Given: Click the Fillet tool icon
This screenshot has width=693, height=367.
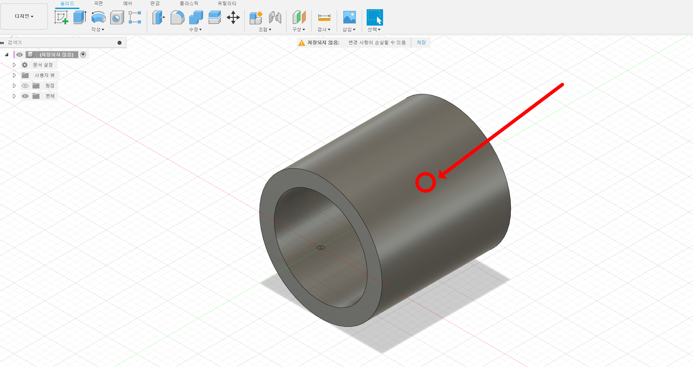Looking at the screenshot, I should 177,18.
